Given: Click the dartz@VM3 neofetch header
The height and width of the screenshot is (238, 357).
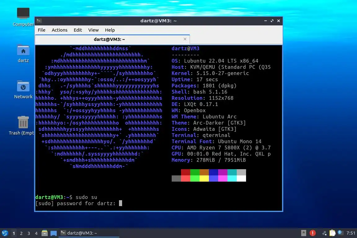Looking at the screenshot, I should (185, 48).
